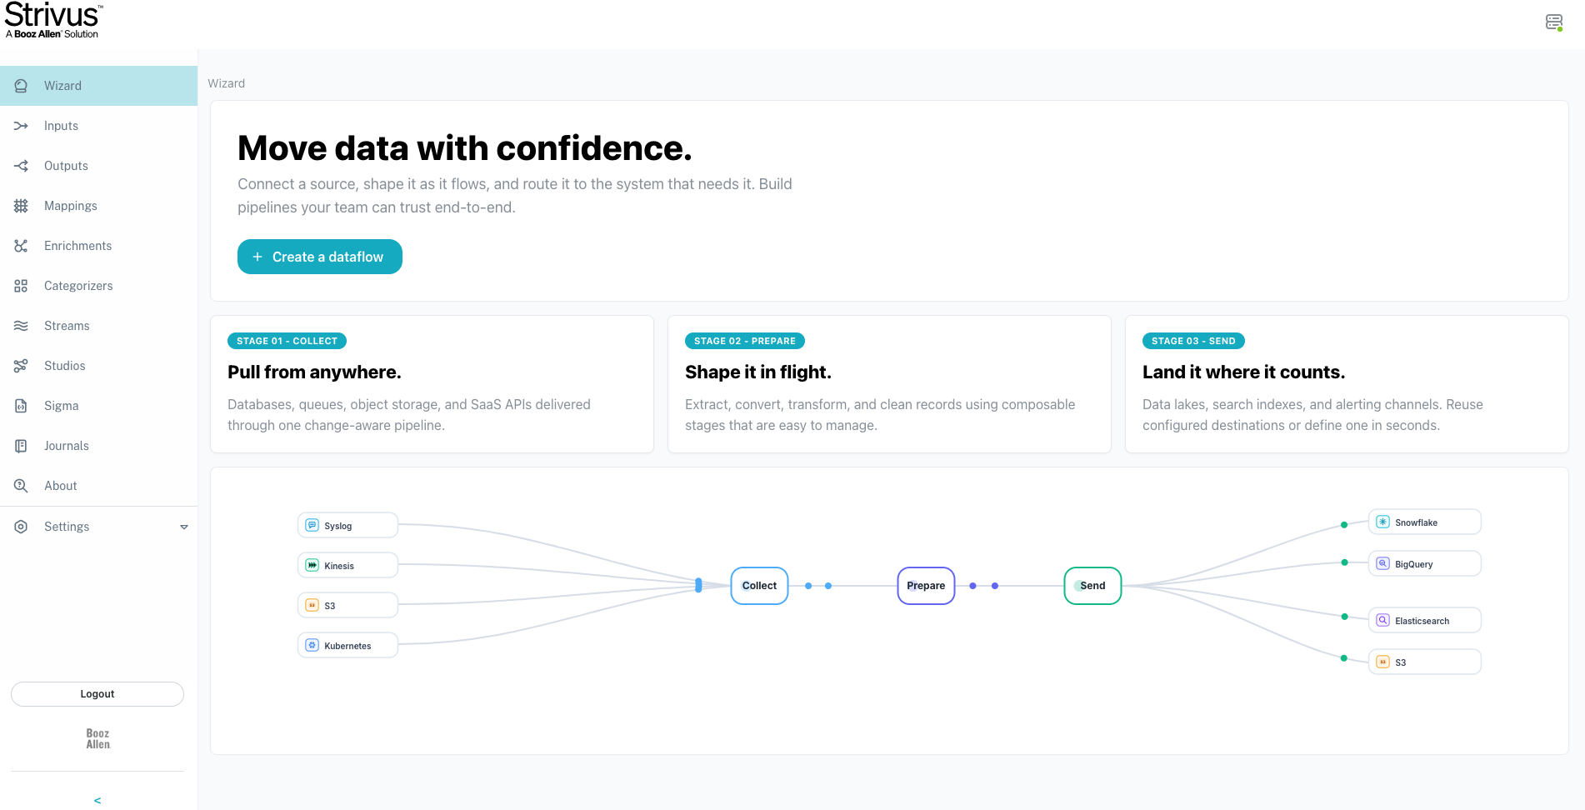Select the Prepare node in diagram

coord(926,586)
